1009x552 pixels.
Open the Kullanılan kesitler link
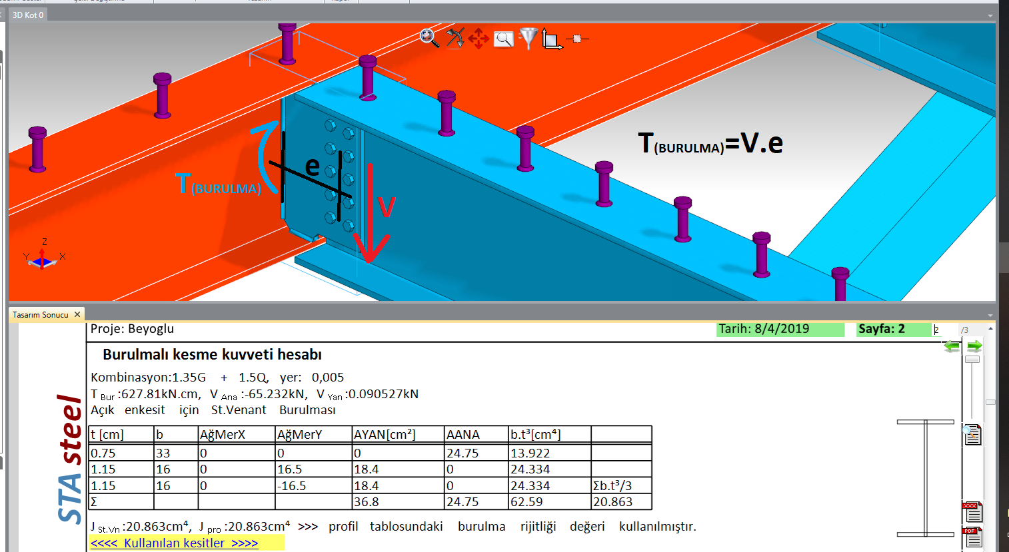pyautogui.click(x=175, y=543)
